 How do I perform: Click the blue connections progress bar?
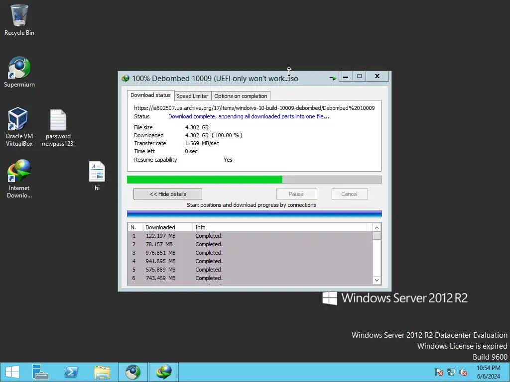pyautogui.click(x=255, y=213)
